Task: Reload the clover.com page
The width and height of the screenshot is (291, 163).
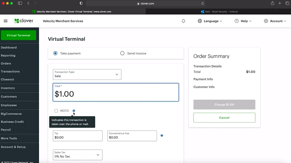Action: click(x=203, y=3)
